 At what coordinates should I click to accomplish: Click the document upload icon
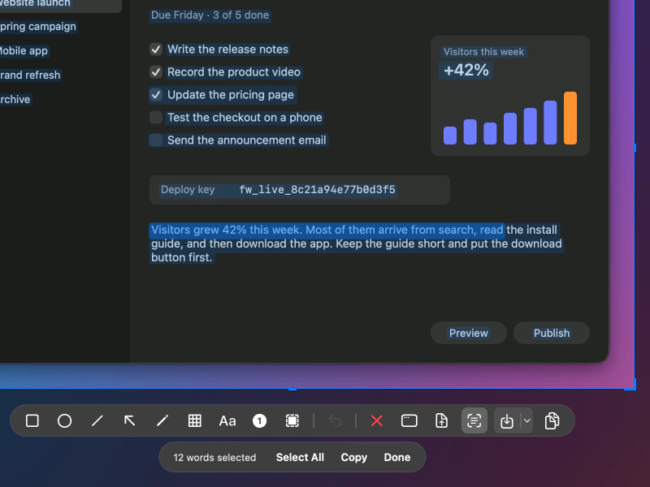coord(441,420)
